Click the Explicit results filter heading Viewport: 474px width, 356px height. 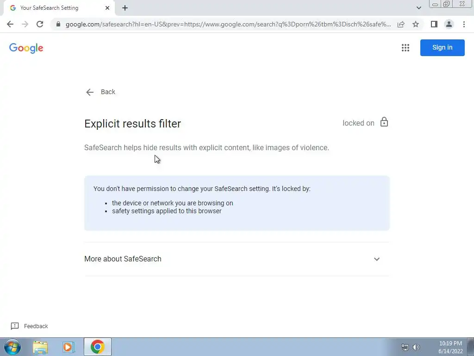[133, 123]
